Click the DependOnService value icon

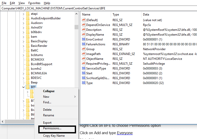[x=84, y=25]
